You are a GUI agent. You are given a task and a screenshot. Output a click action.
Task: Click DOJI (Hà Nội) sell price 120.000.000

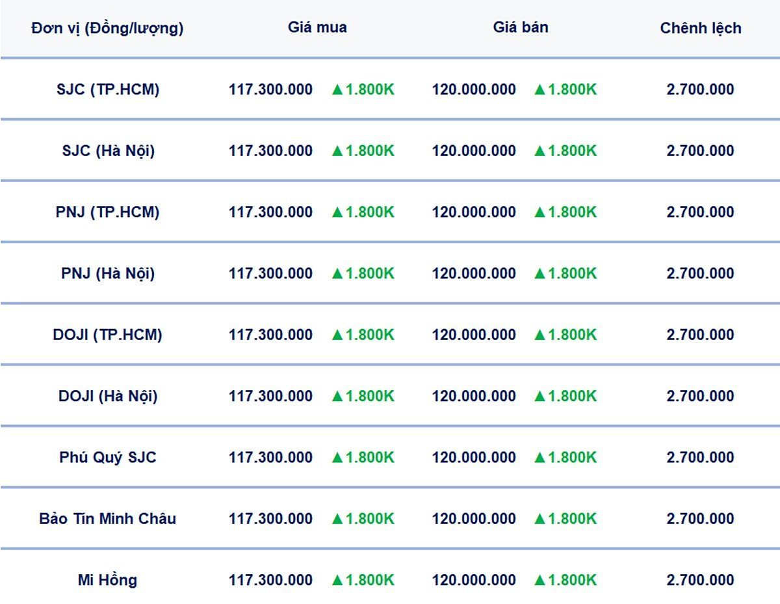(x=474, y=396)
